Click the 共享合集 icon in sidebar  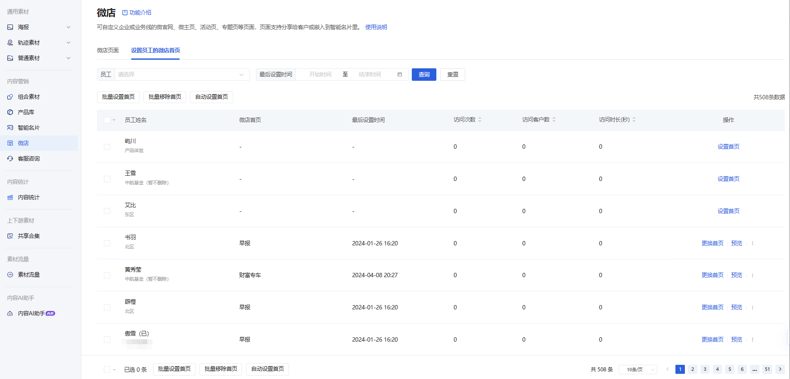coord(10,236)
